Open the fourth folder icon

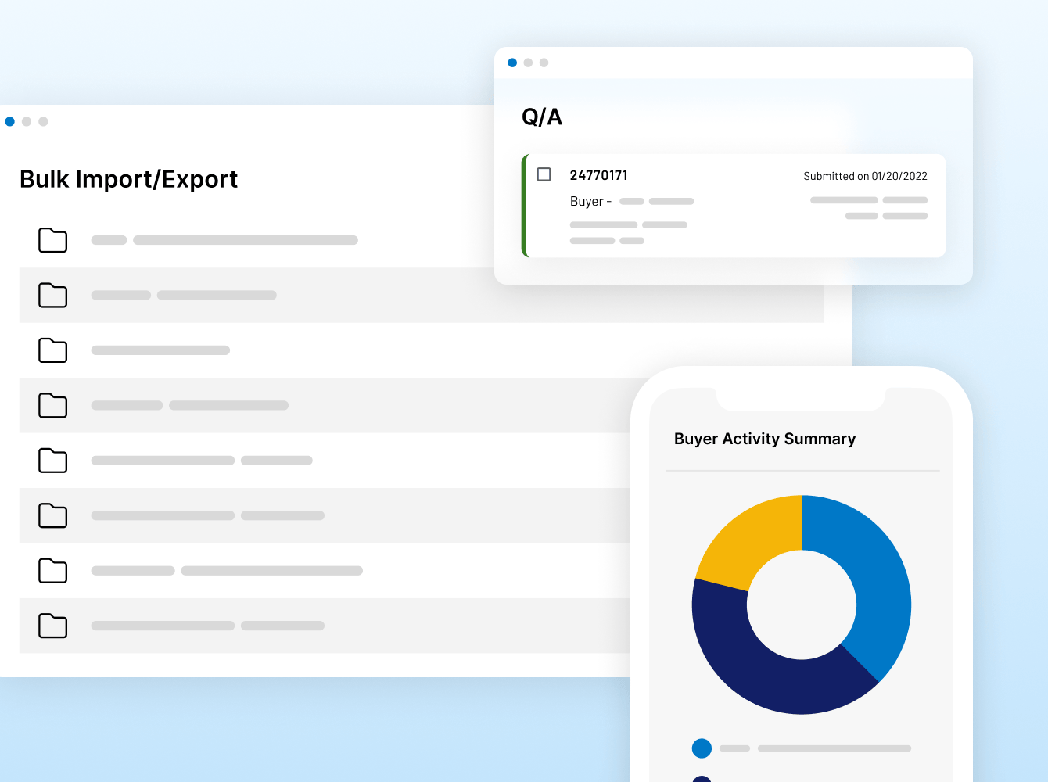[52, 406]
